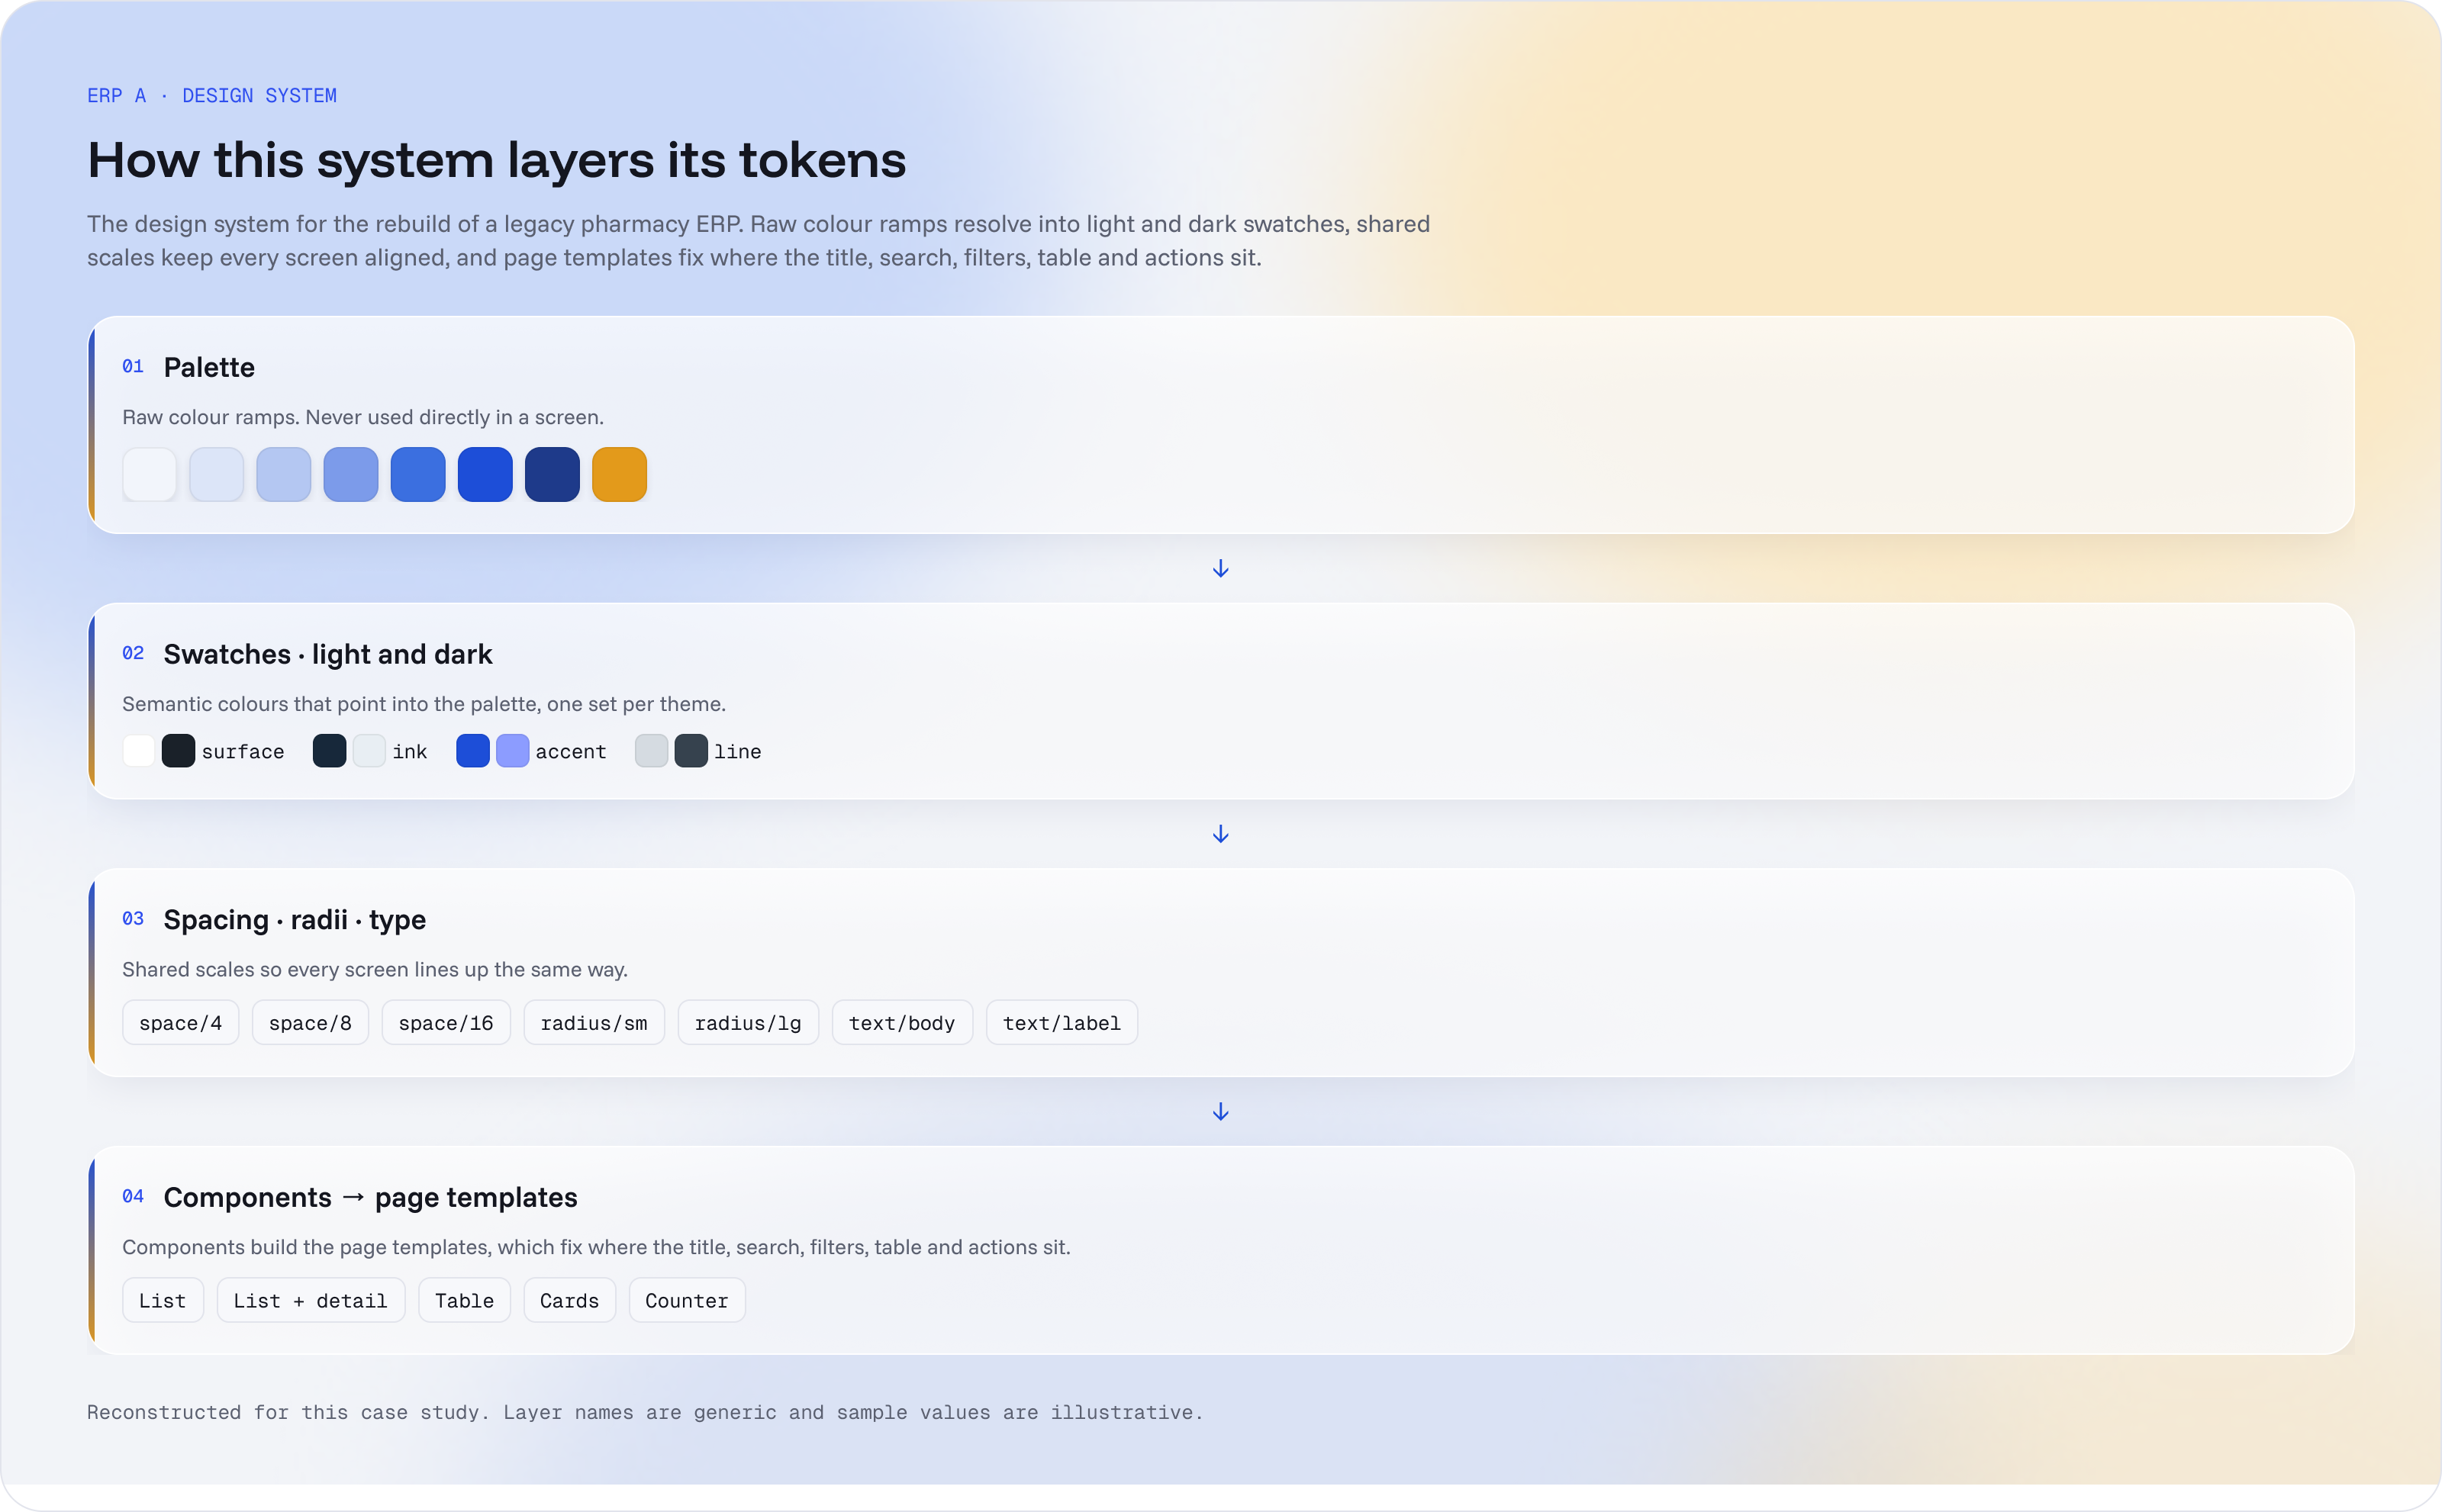Click the 'Swatches · light and dark' heading
This screenshot has width=2442, height=1512.
(328, 654)
